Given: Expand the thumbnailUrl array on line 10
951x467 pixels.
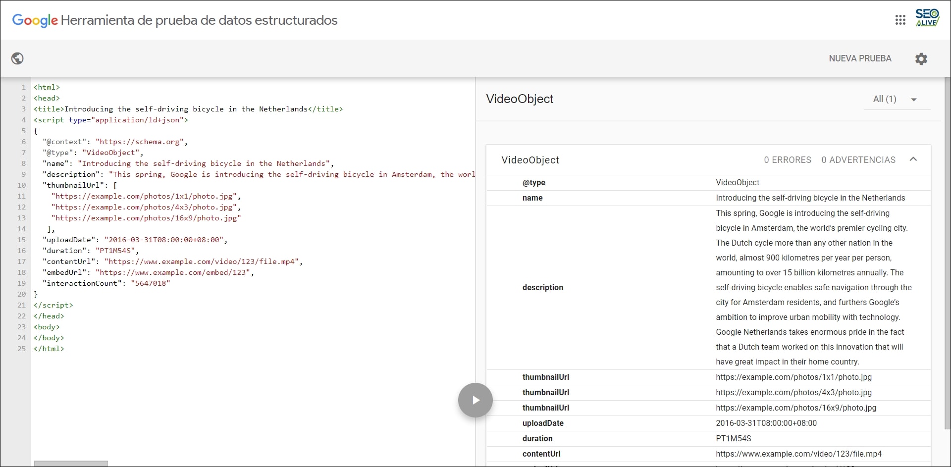Looking at the screenshot, I should coord(116,185).
